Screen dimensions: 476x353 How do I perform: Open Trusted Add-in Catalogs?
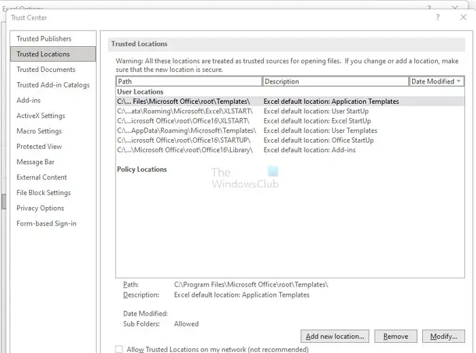(x=53, y=85)
